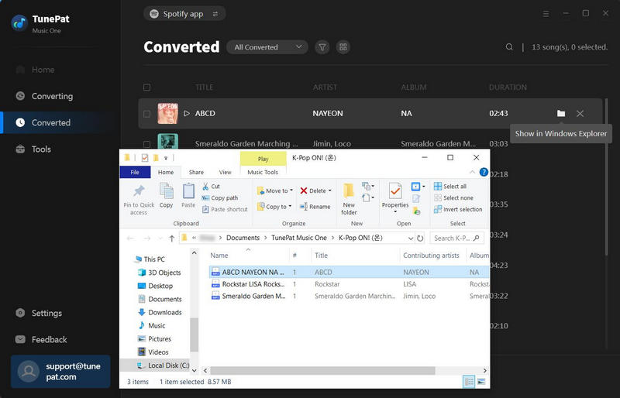Open the Tools section in sidebar
The width and height of the screenshot is (620, 398).
(41, 149)
